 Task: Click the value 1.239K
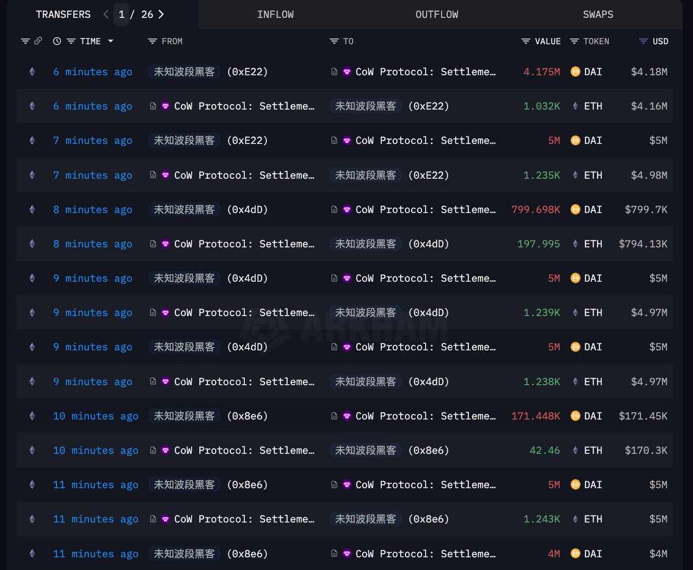[x=542, y=313]
